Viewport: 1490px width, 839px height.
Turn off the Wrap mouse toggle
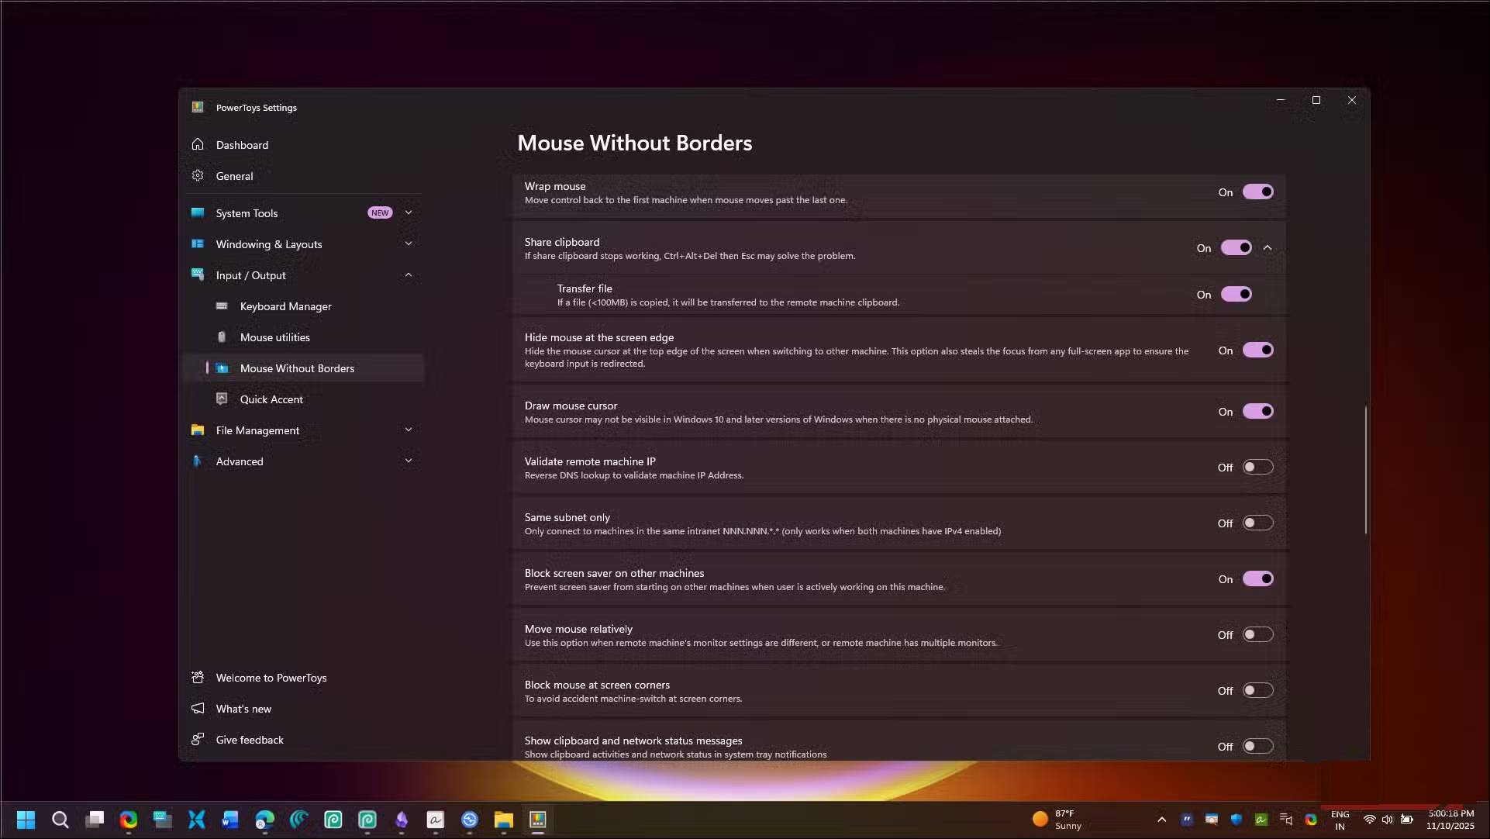click(x=1257, y=192)
